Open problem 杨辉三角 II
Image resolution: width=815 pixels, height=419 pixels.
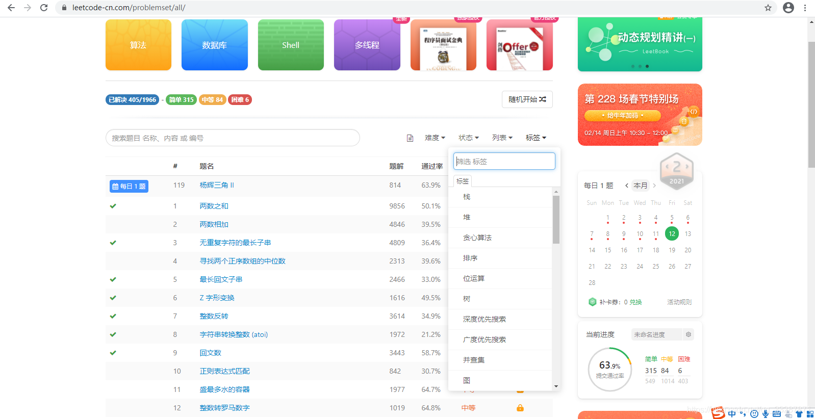(x=217, y=185)
